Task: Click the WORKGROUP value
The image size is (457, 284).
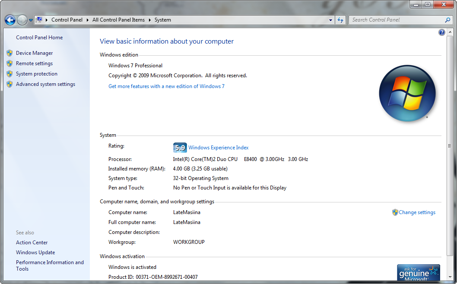Action: (189, 242)
